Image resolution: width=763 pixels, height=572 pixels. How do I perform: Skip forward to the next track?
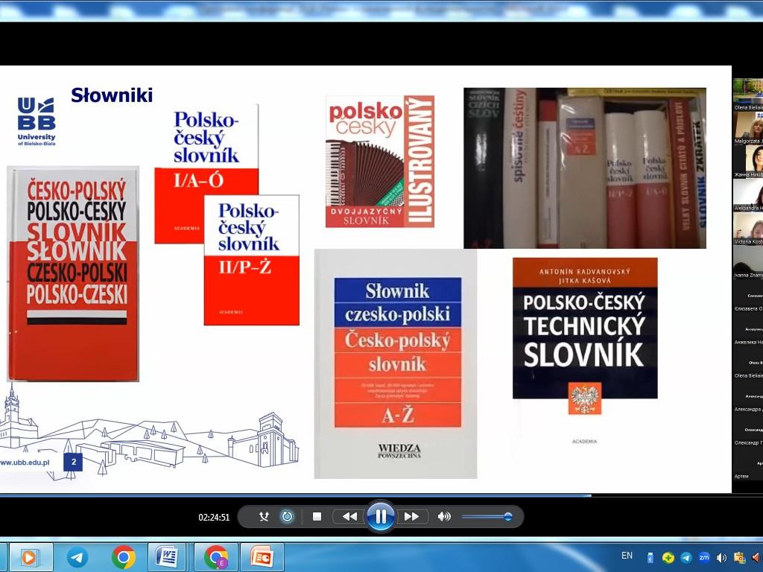click(411, 517)
